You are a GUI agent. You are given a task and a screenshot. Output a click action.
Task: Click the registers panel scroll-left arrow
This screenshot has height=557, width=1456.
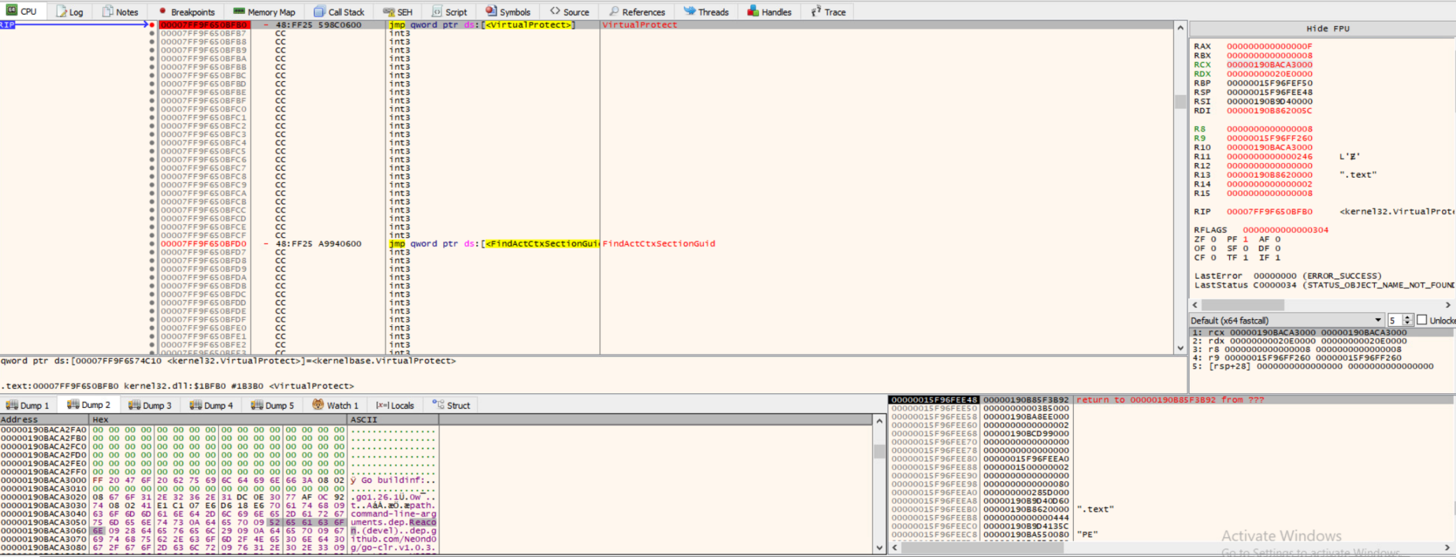point(1196,305)
